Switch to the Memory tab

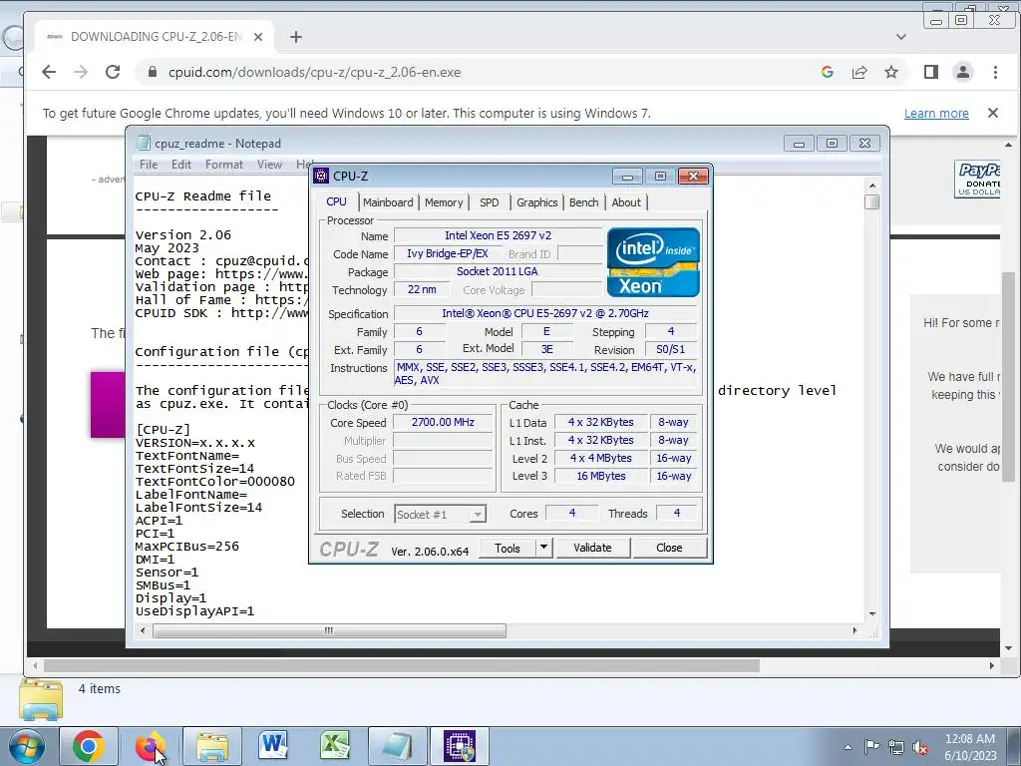(444, 202)
